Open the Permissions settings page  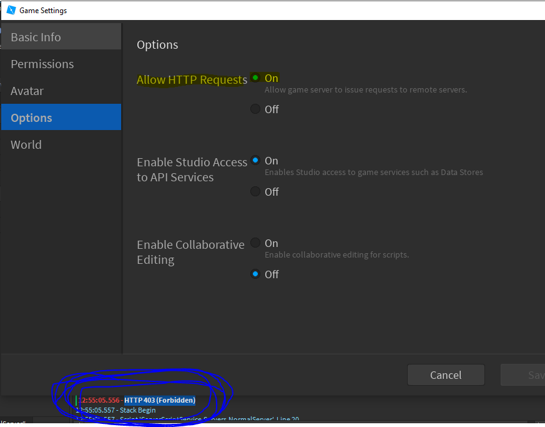point(42,64)
